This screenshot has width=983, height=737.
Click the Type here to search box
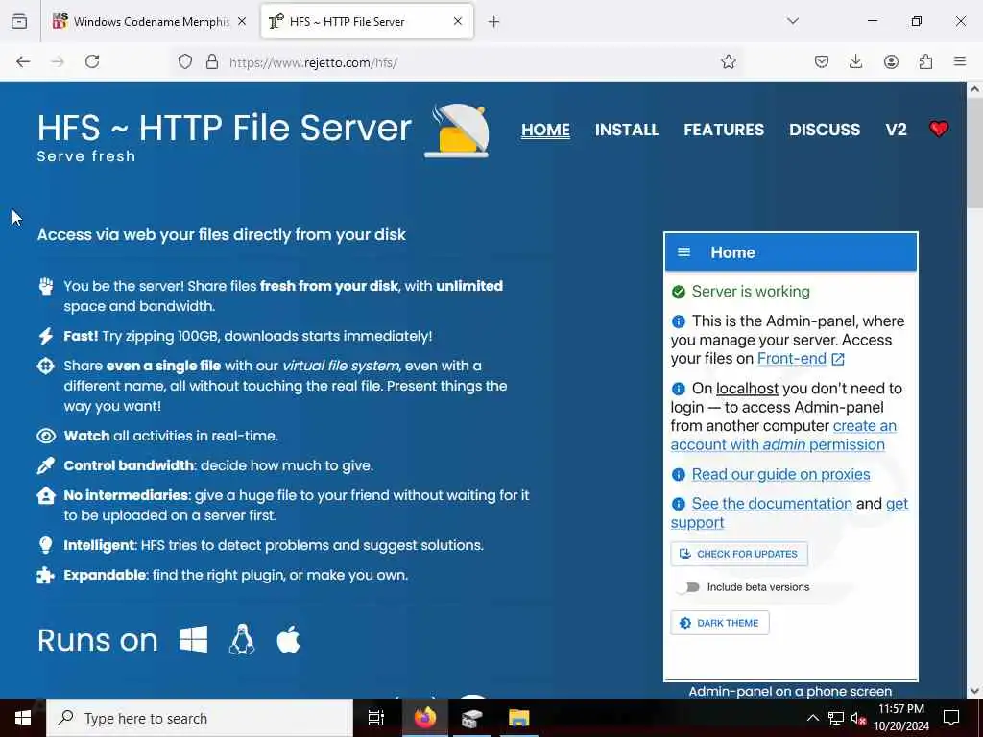(200, 718)
